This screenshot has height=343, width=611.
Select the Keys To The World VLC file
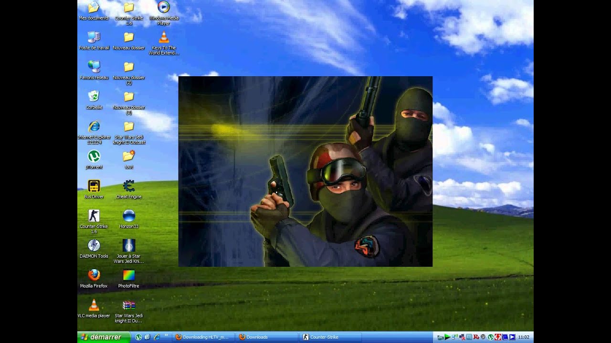[x=164, y=43]
